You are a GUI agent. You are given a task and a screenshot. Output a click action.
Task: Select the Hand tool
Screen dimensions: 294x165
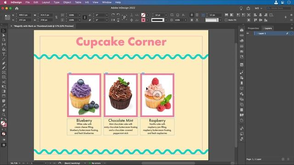(x=4, y=110)
